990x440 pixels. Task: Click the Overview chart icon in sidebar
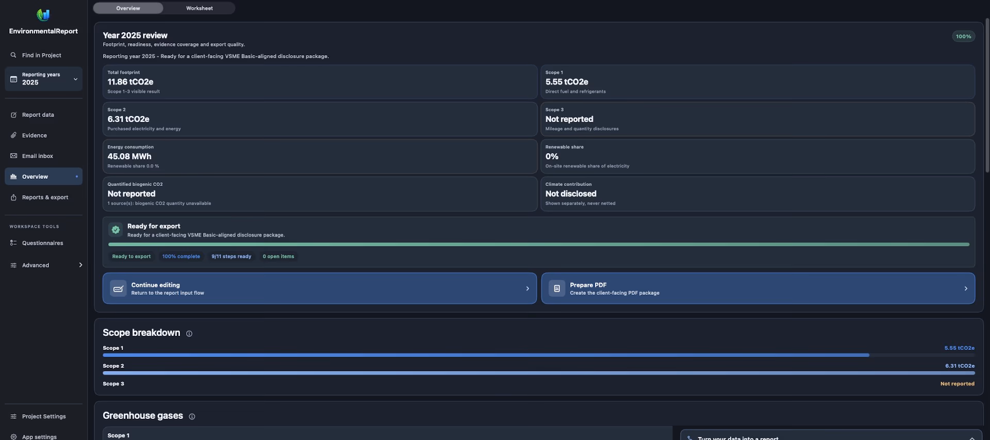click(x=13, y=177)
